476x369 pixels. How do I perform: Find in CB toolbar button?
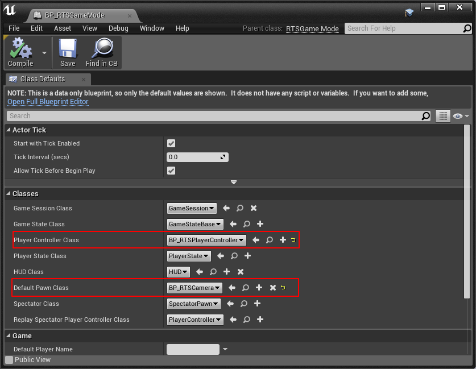(102, 52)
